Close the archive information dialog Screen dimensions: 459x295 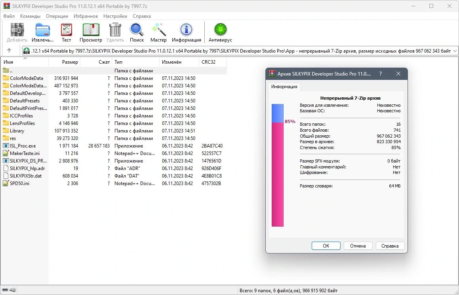coord(398,74)
